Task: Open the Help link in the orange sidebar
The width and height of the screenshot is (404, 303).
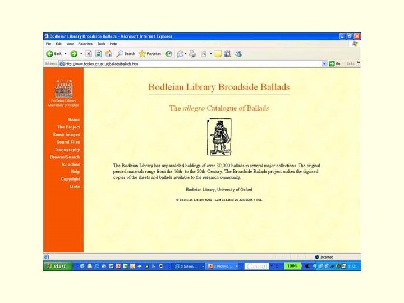Action: 75,172
